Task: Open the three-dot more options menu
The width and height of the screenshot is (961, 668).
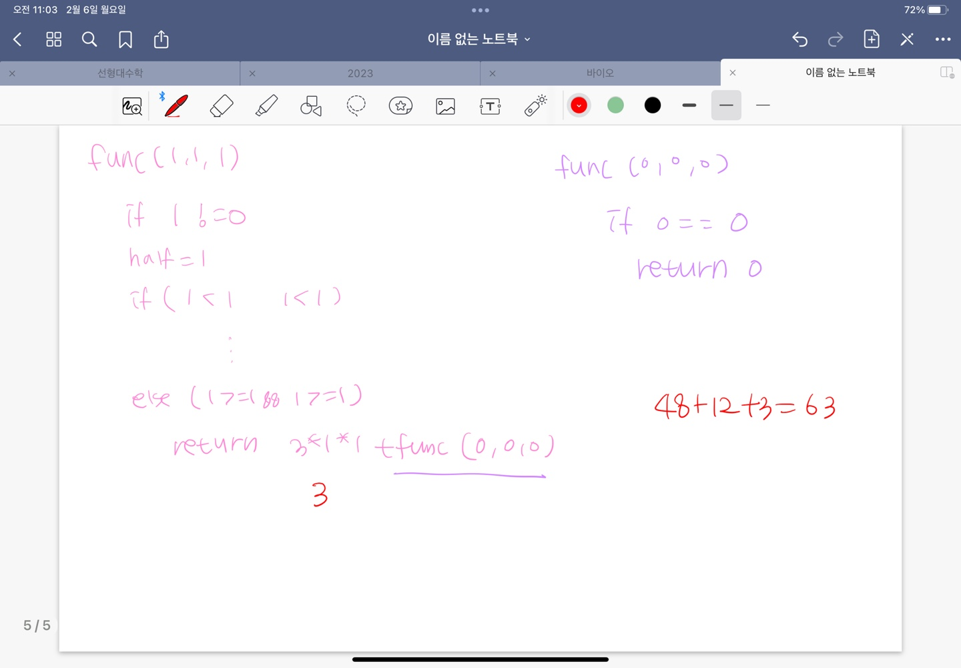Action: tap(943, 39)
